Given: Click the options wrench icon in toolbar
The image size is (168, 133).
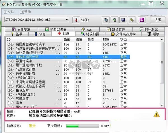Looking at the screenshot, I should 132,20.
